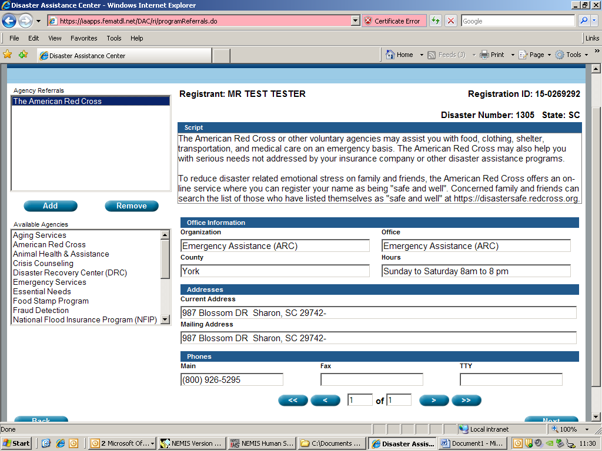Image resolution: width=602 pixels, height=451 pixels.
Task: Open a new blank tab
Action: click(x=222, y=56)
